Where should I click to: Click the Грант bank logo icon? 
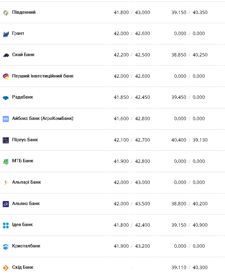point(6,34)
